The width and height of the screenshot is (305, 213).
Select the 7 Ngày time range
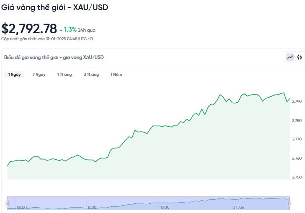coord(39,75)
